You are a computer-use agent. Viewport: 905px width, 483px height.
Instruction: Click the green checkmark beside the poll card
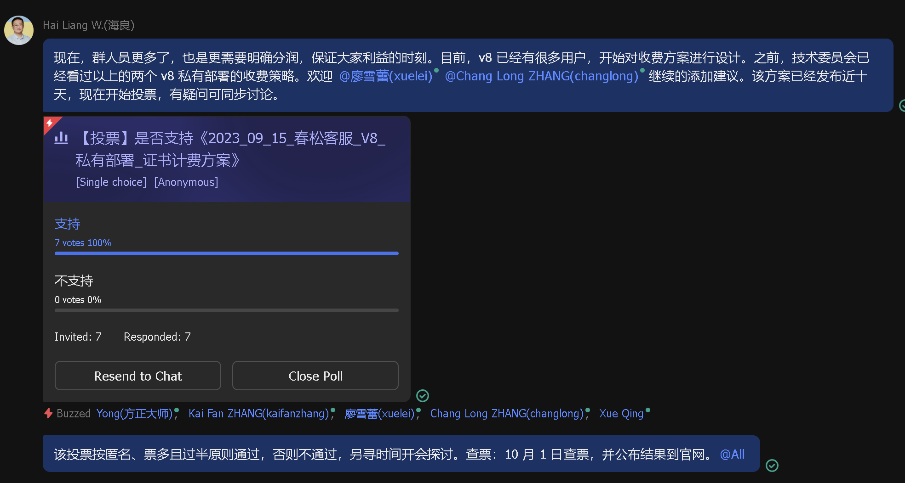(x=422, y=395)
